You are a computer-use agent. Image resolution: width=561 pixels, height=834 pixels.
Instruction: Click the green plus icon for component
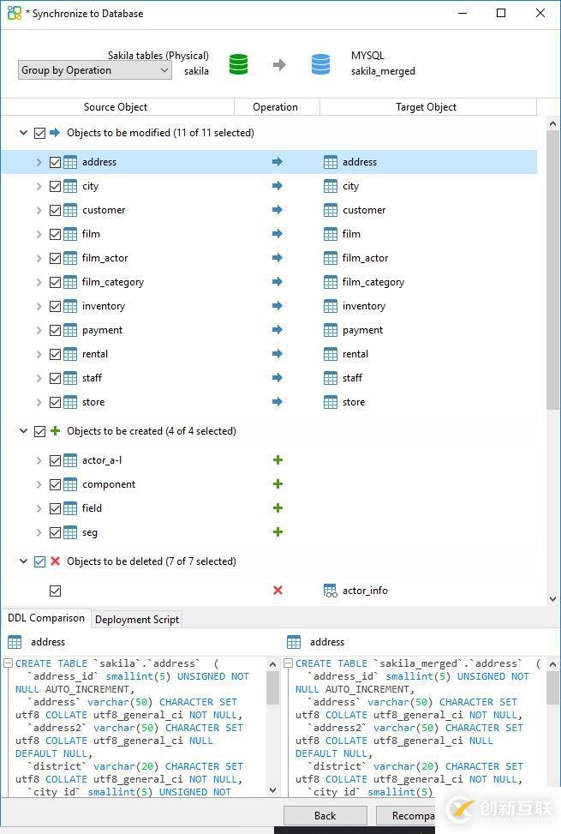coord(278,484)
